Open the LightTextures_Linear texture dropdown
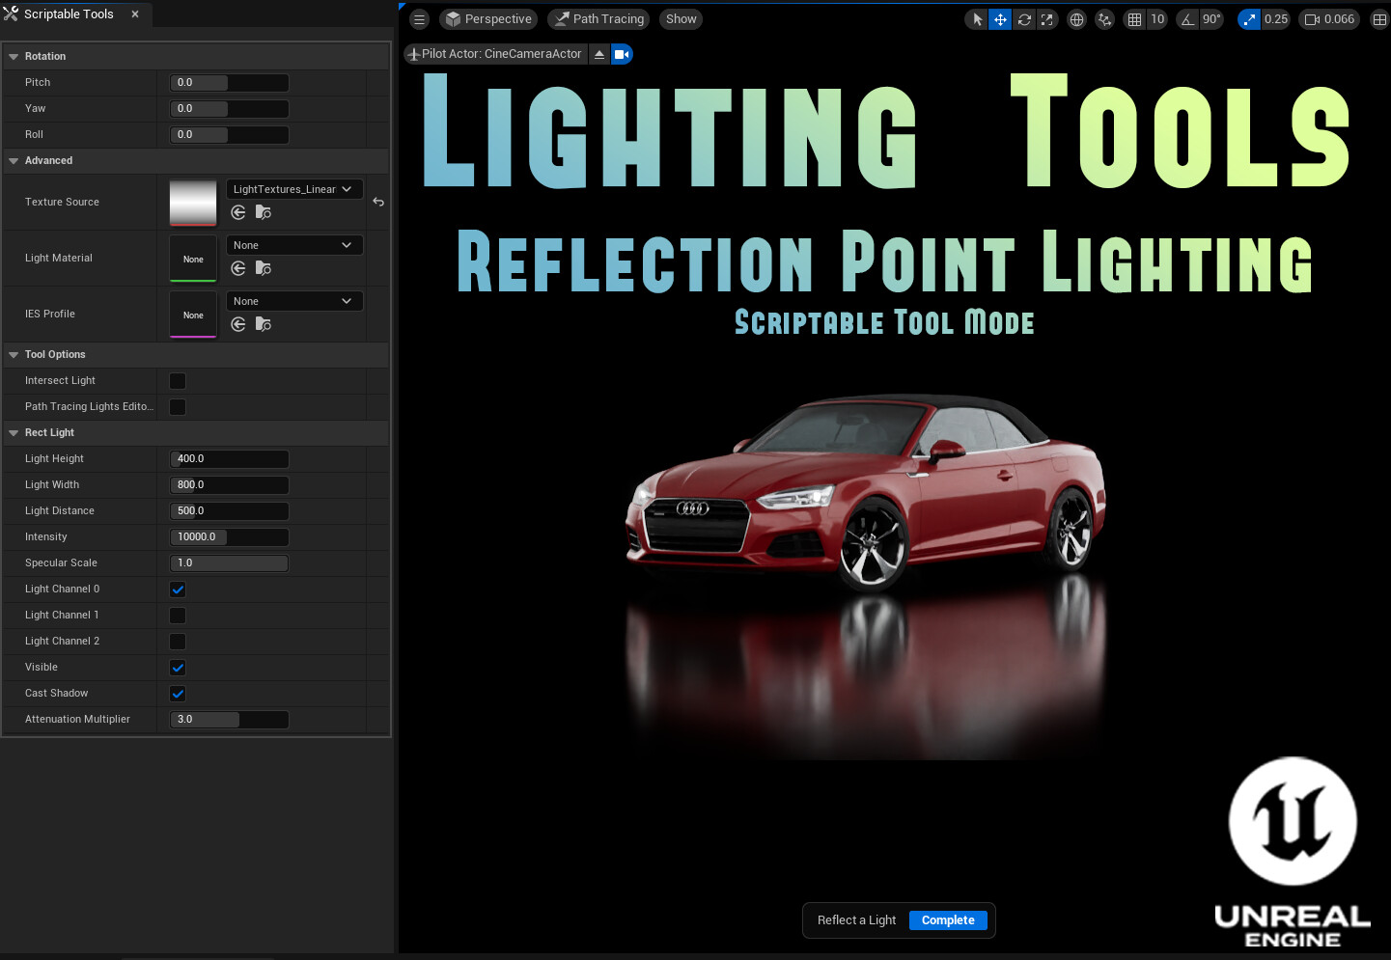 pyautogui.click(x=294, y=189)
